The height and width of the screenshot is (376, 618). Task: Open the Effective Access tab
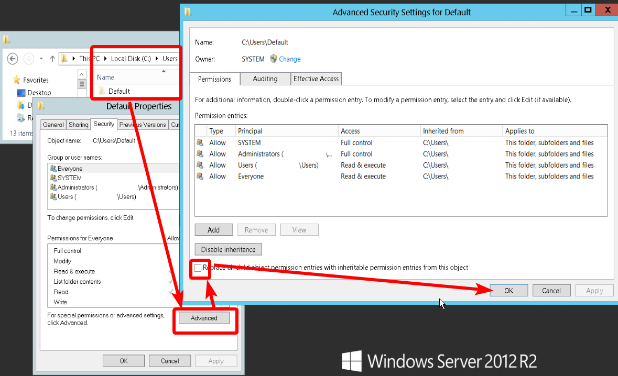(x=316, y=79)
